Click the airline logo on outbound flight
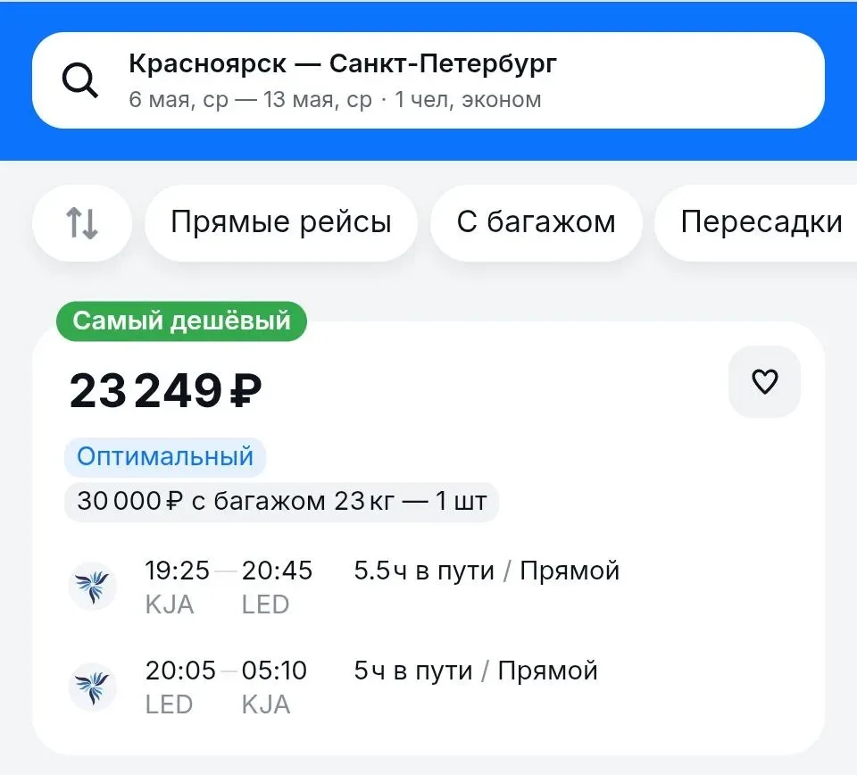The width and height of the screenshot is (857, 775). [x=93, y=586]
